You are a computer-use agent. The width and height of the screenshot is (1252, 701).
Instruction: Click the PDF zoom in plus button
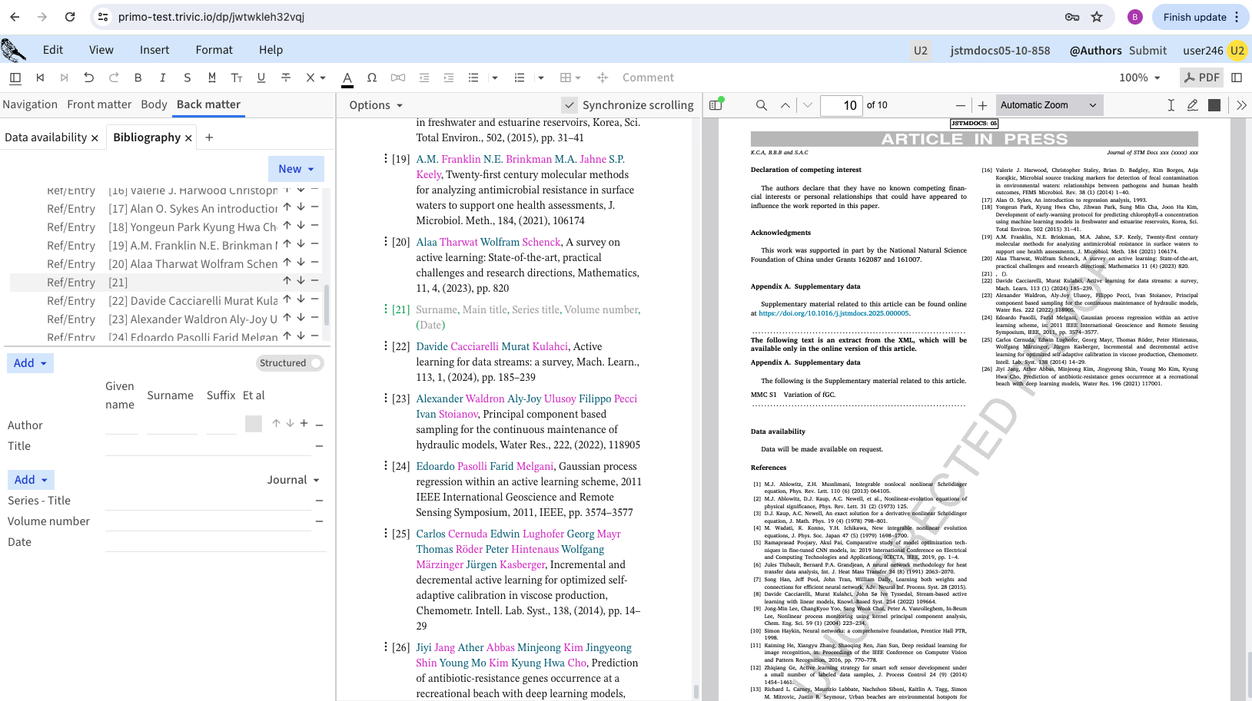tap(982, 105)
